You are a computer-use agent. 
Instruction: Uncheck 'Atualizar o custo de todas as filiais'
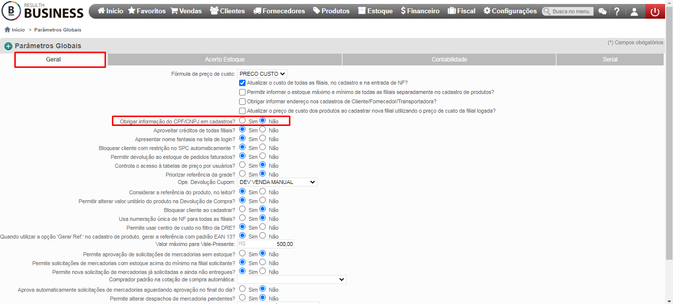click(242, 83)
